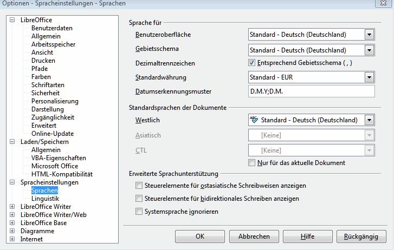Select Ansicht in the tree
Screen dimensions: 394x250
coord(42,52)
